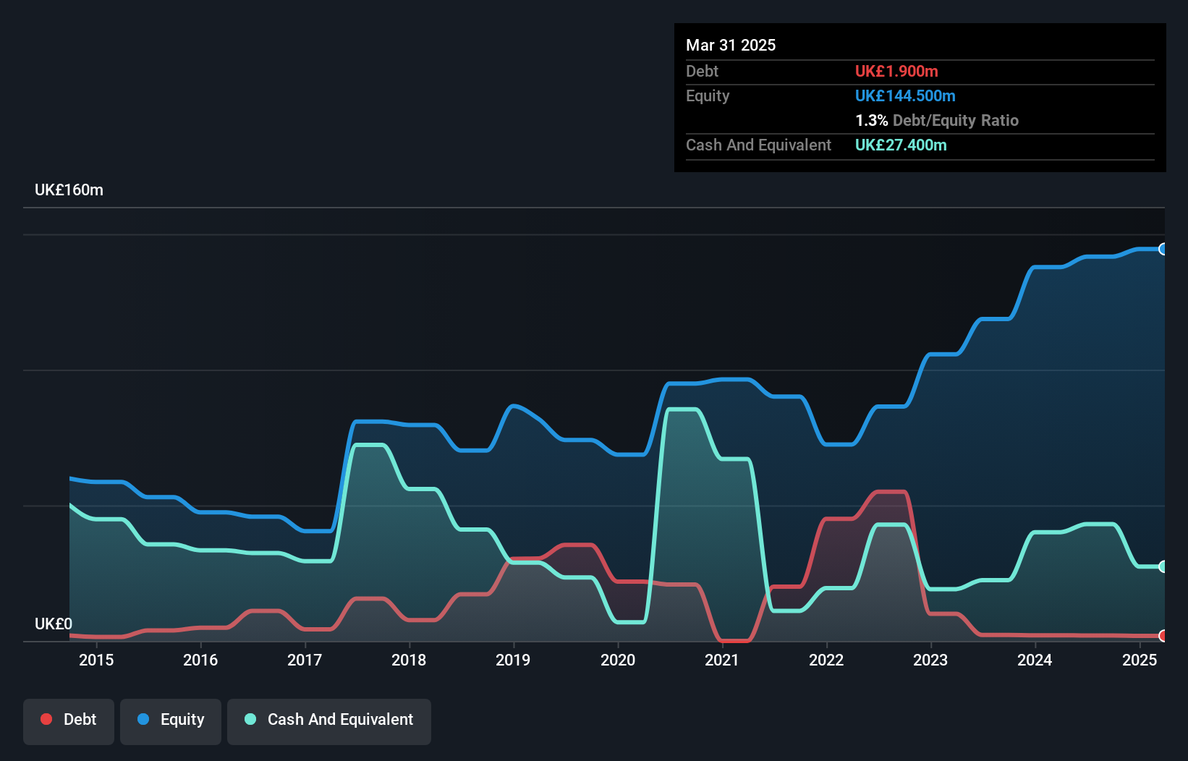Click the 2023 x-axis label
1188x761 pixels.
point(930,660)
